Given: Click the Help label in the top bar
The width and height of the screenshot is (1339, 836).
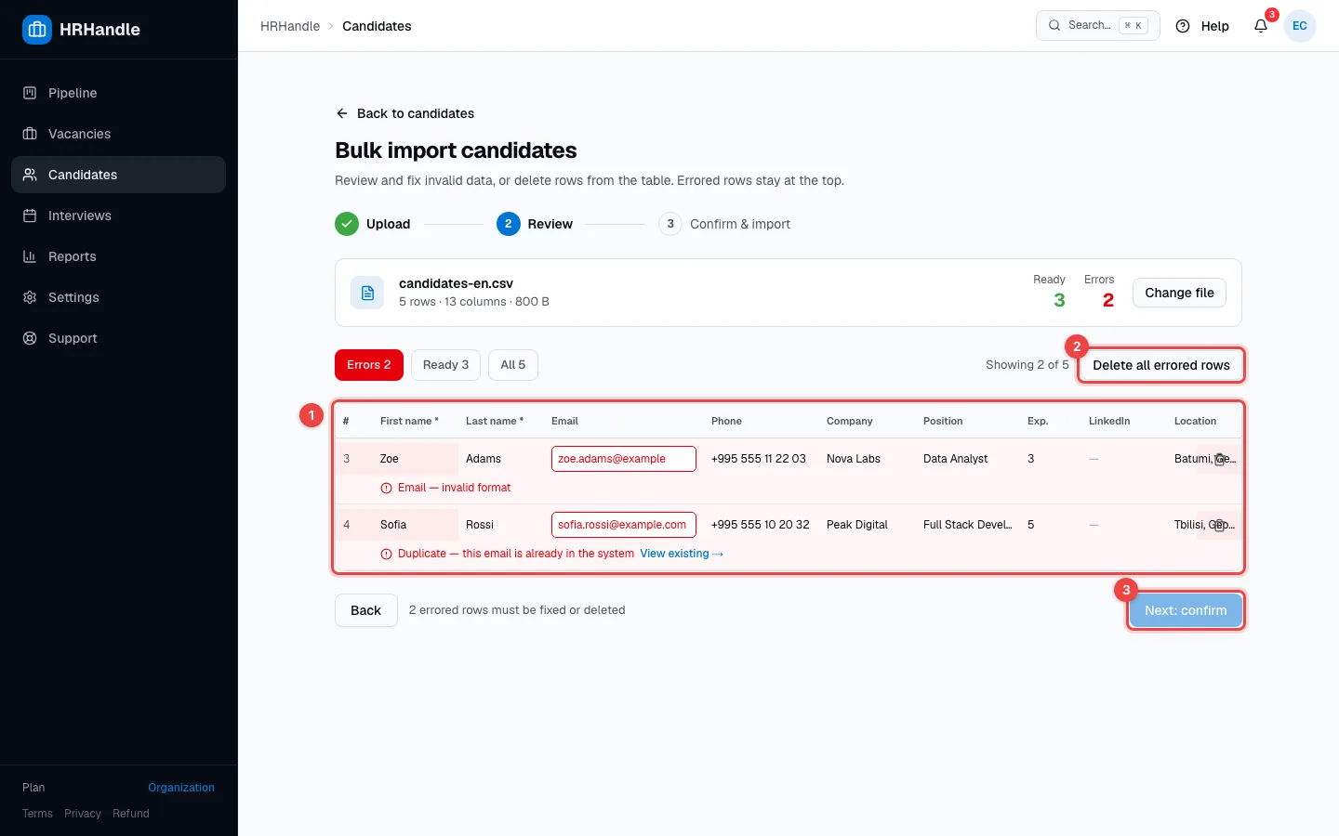Looking at the screenshot, I should [1214, 26].
